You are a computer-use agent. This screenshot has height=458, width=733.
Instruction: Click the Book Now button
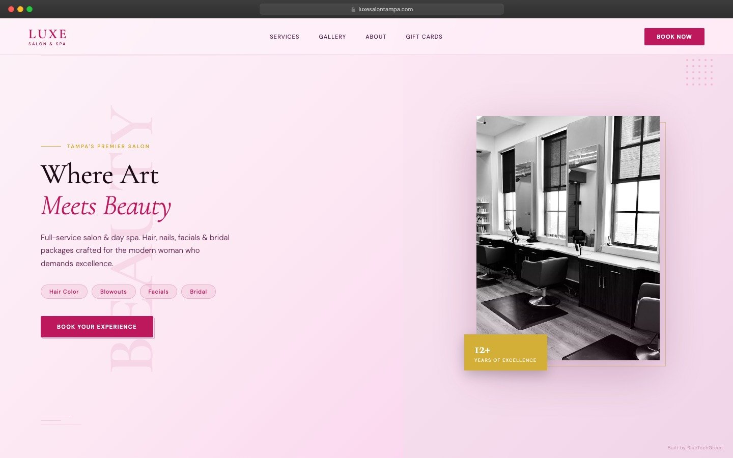674,37
